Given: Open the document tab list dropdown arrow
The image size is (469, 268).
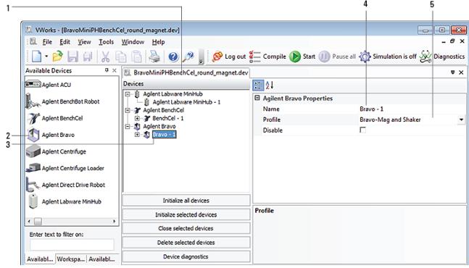Looking at the screenshot, I should point(452,72).
